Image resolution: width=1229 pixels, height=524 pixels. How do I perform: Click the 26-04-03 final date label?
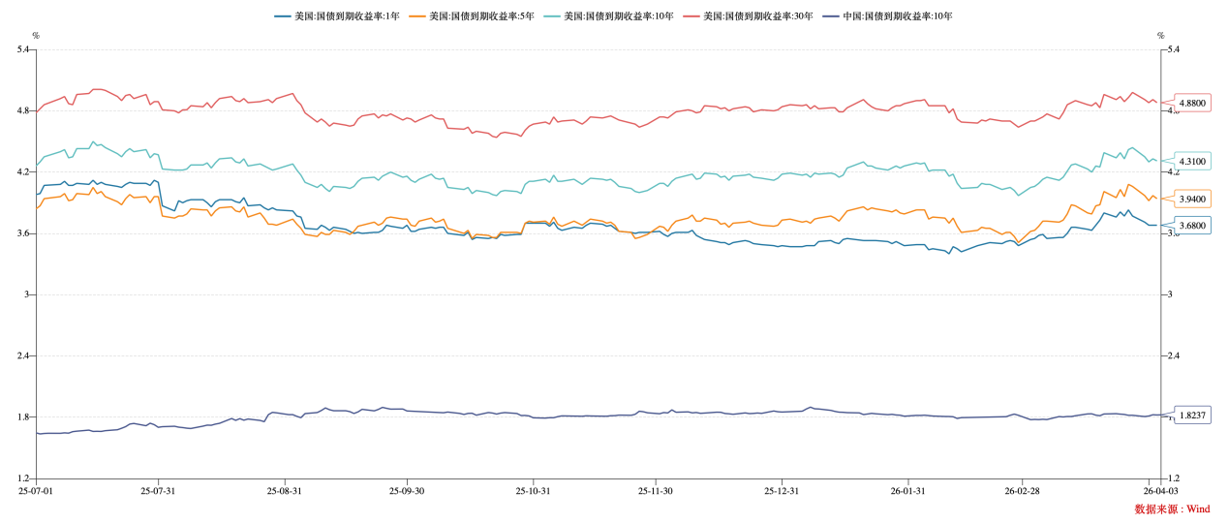point(1159,492)
